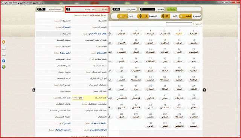Pick reciter أبو بكر الشاطري

[x=90, y=79]
